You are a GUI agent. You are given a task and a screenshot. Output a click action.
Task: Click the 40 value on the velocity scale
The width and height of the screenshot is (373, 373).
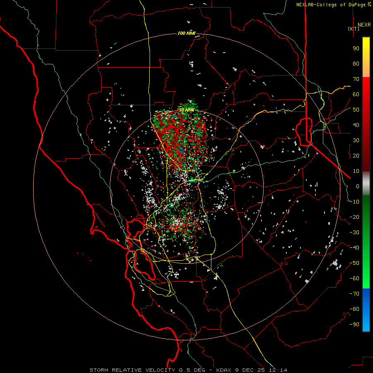[x=356, y=125]
